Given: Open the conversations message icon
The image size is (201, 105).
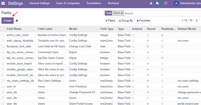Looking at the screenshot, I should point(158,3).
